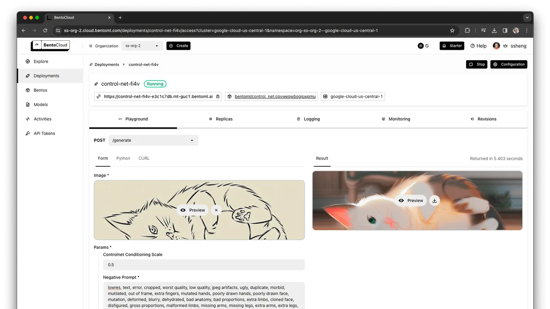Switch to the Replicas tab
Screen dimensions: 550x309
[x=220, y=119]
